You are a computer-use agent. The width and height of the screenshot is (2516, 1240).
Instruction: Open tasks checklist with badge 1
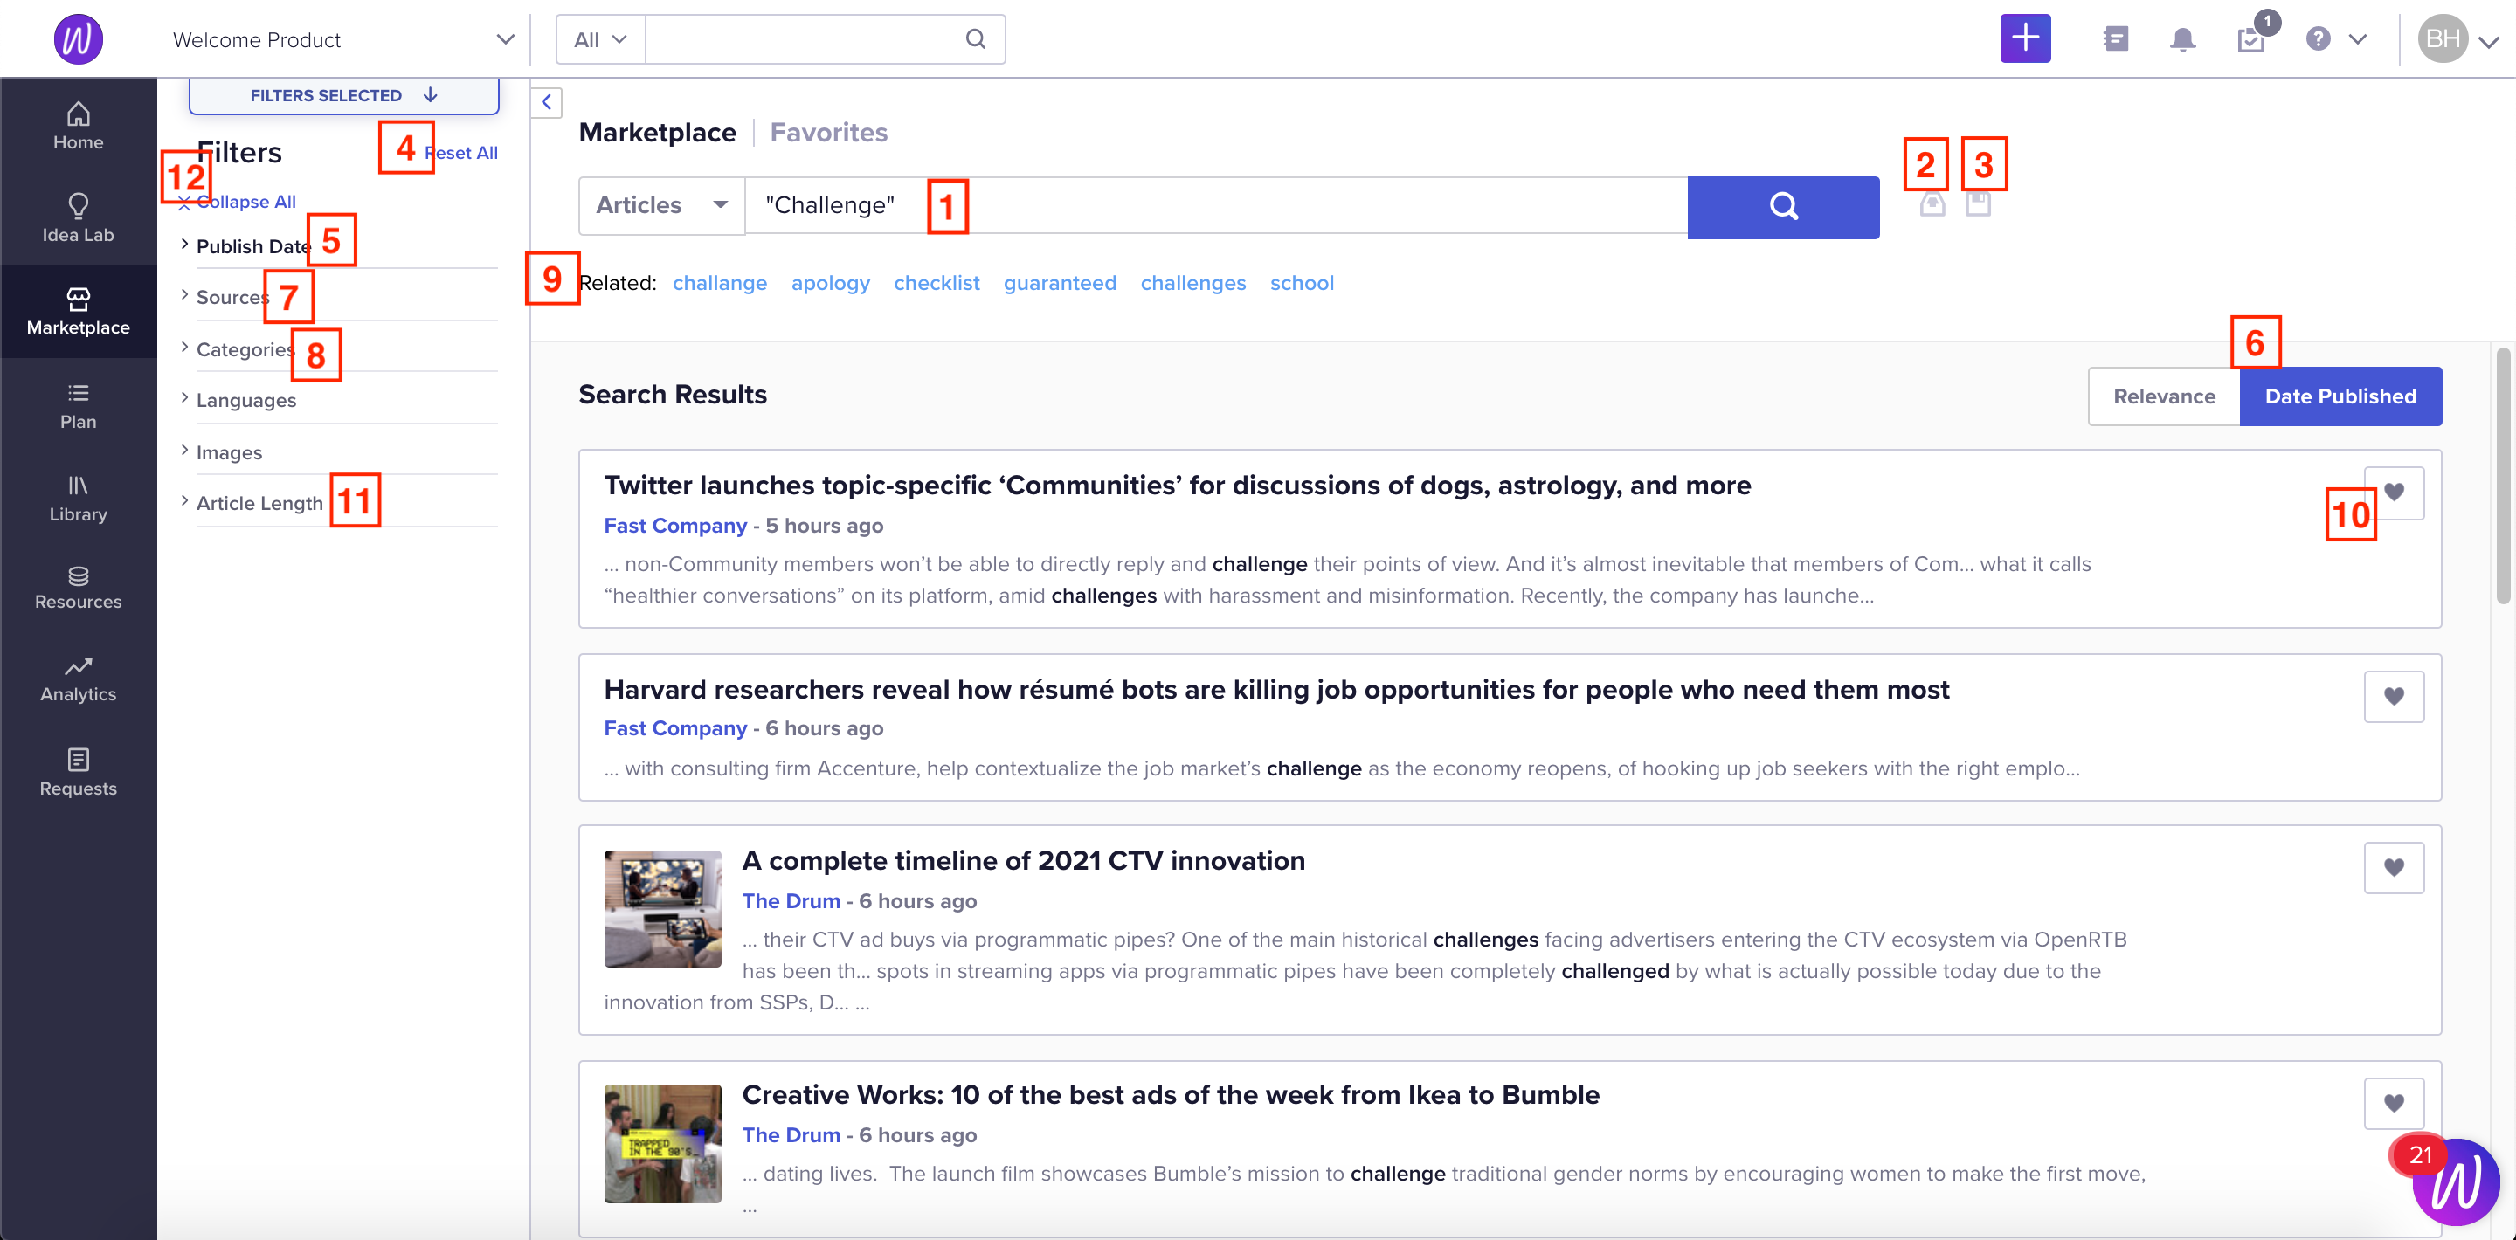[2250, 39]
